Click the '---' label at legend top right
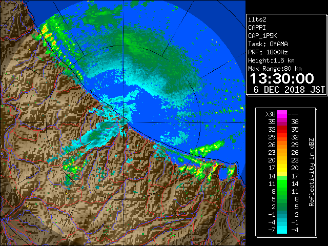Viewport: 328px width, 246px height. point(293,114)
